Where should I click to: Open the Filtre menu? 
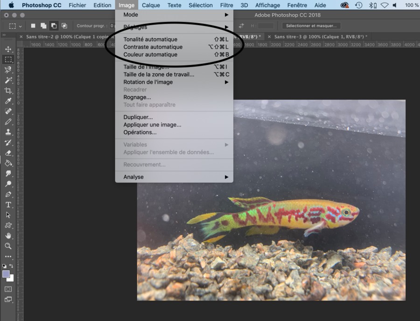(227, 5)
